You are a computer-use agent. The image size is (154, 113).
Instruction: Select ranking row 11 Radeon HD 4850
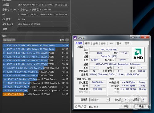coord(36,83)
